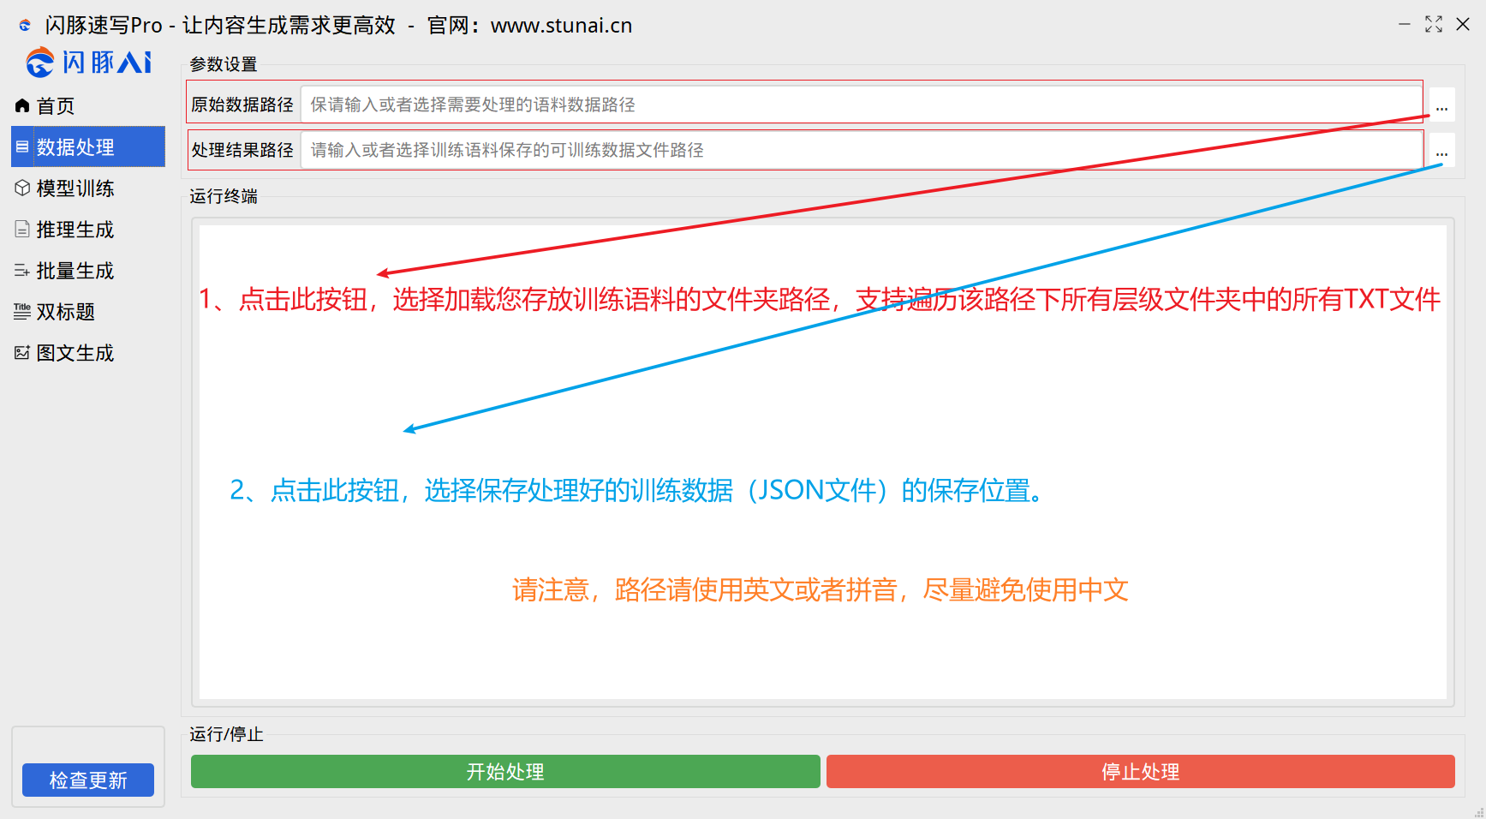Check for updates via 检查更新
The image size is (1486, 819).
pyautogui.click(x=88, y=780)
